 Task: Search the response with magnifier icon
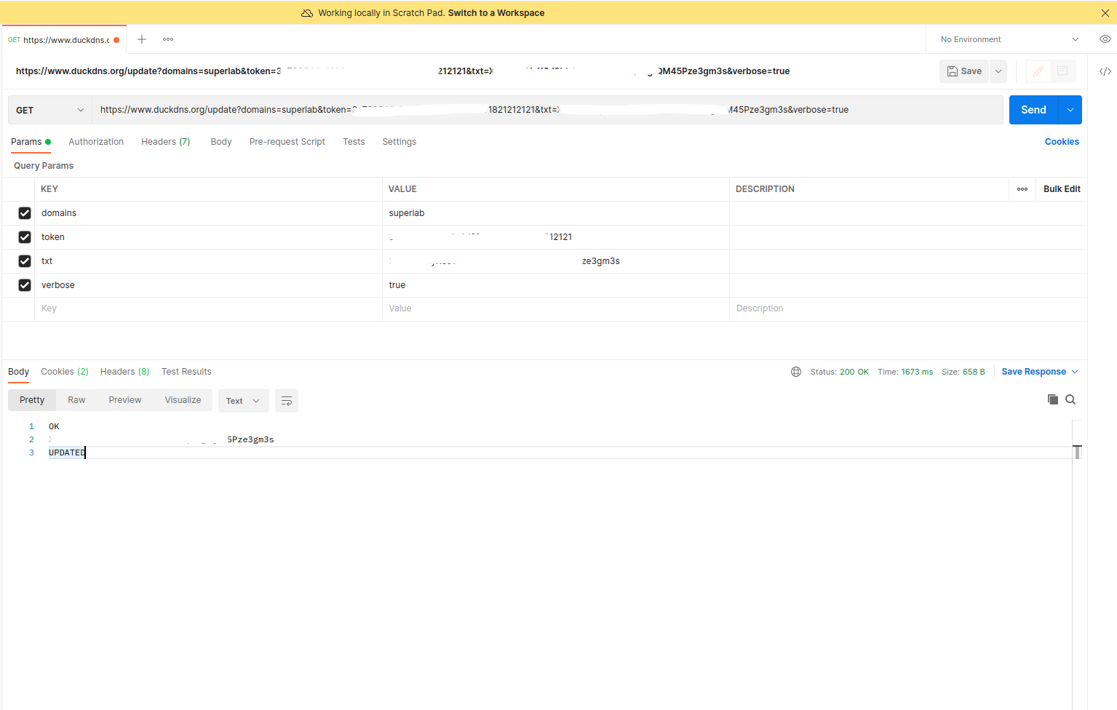point(1070,399)
